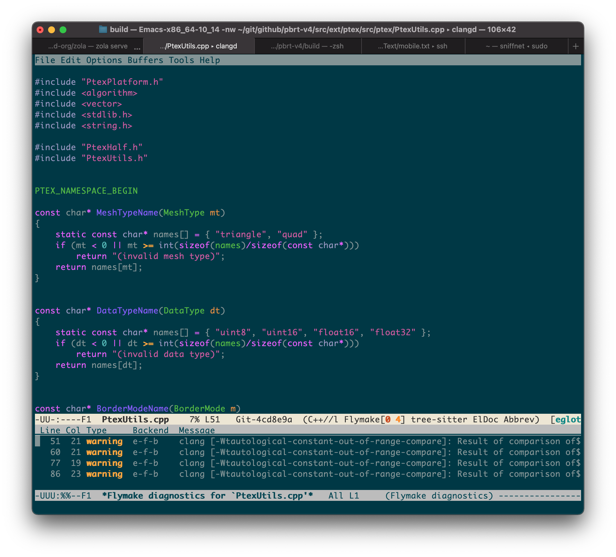
Task: Sort diagnostics by the Line column header
Action: [x=50, y=430]
